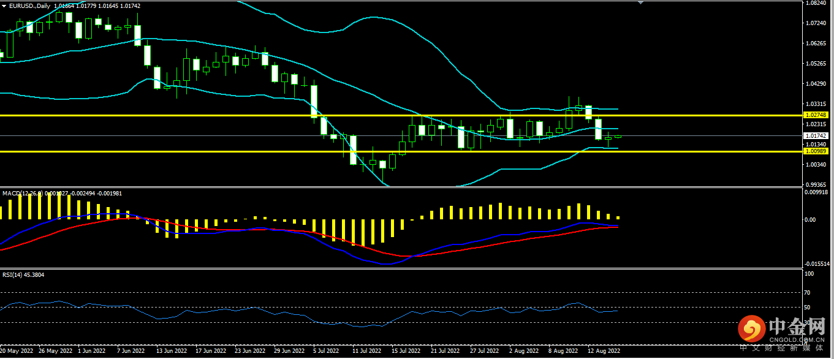
Task: Click the RSI(14) 45.3804 indicator label
Action: point(23,274)
